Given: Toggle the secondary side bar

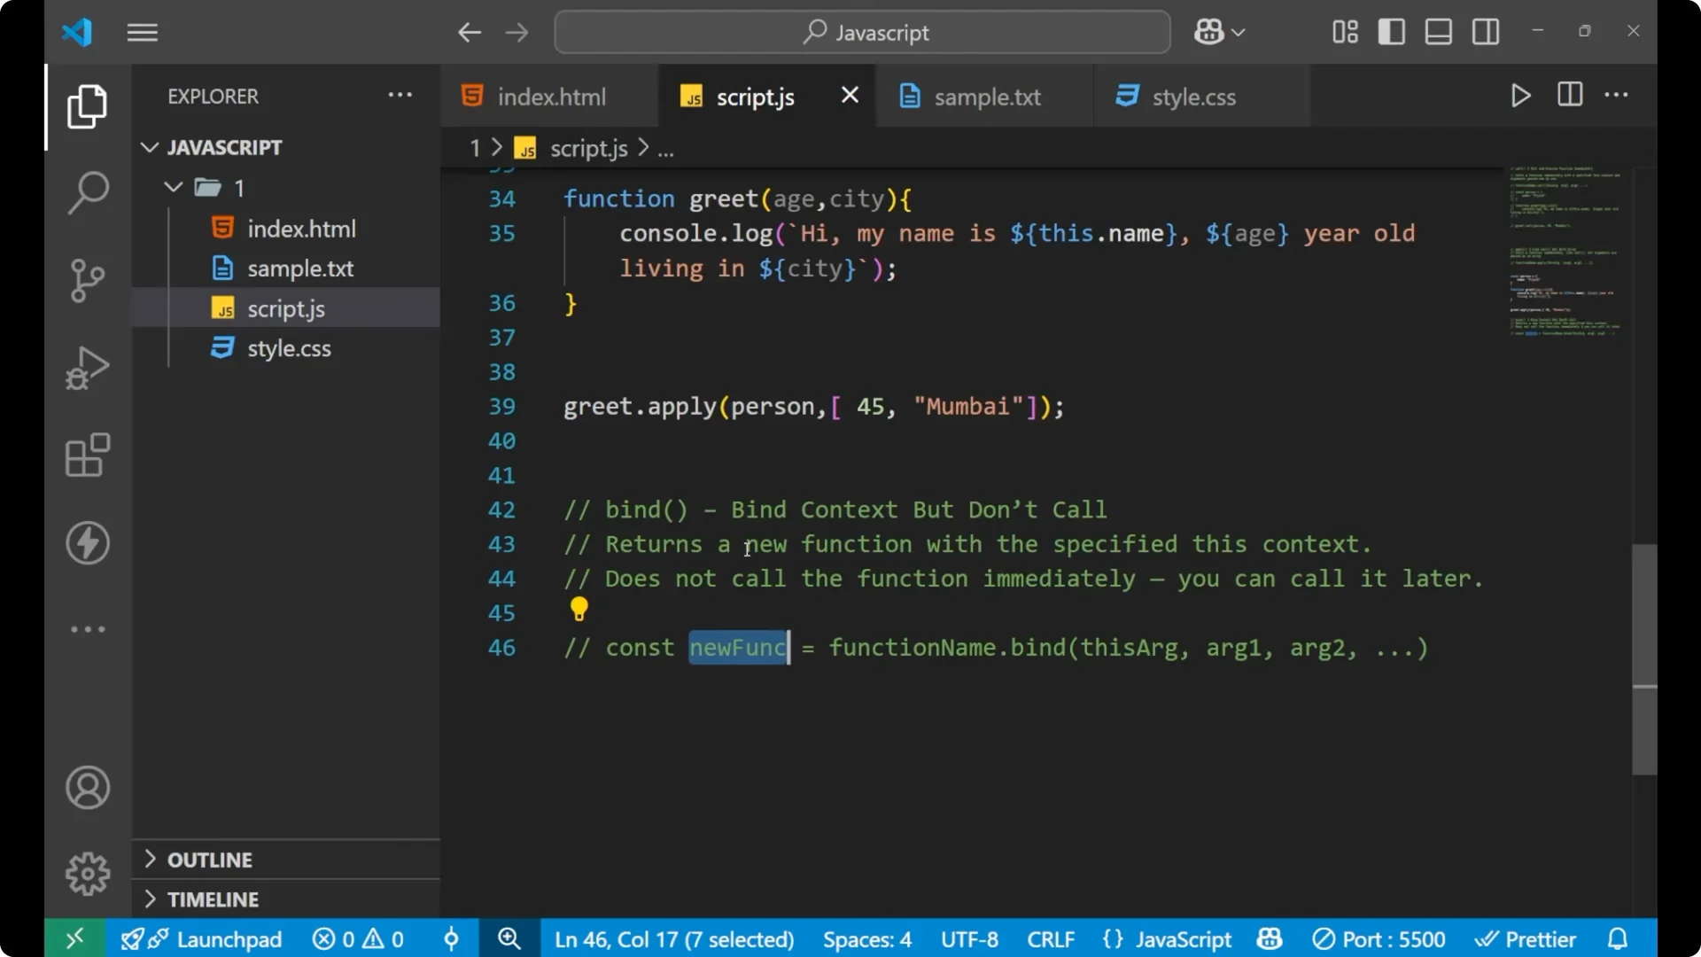Looking at the screenshot, I should [1485, 31].
